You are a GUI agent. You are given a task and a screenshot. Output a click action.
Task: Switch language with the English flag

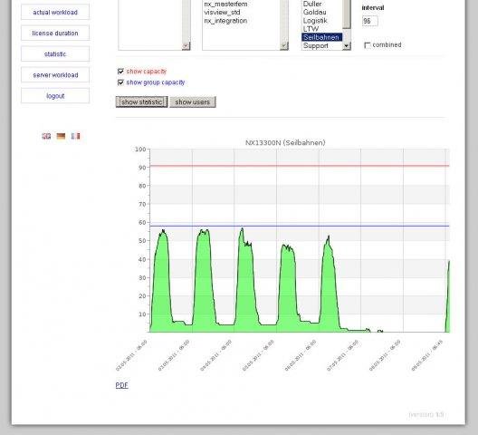pos(46,136)
